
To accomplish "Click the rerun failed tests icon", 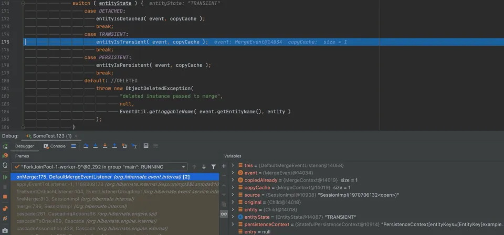I will 5,156.
